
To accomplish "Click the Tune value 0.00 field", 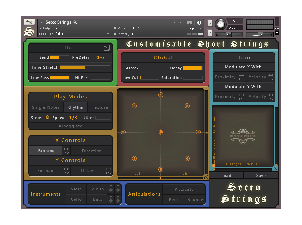I will pos(235,28).
